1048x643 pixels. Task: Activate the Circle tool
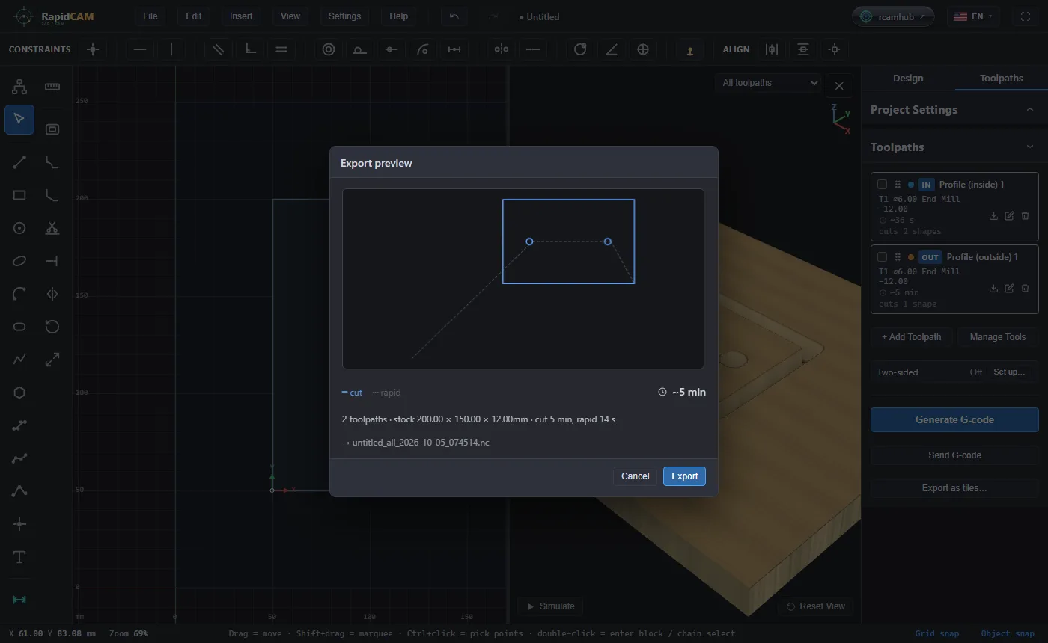19,228
